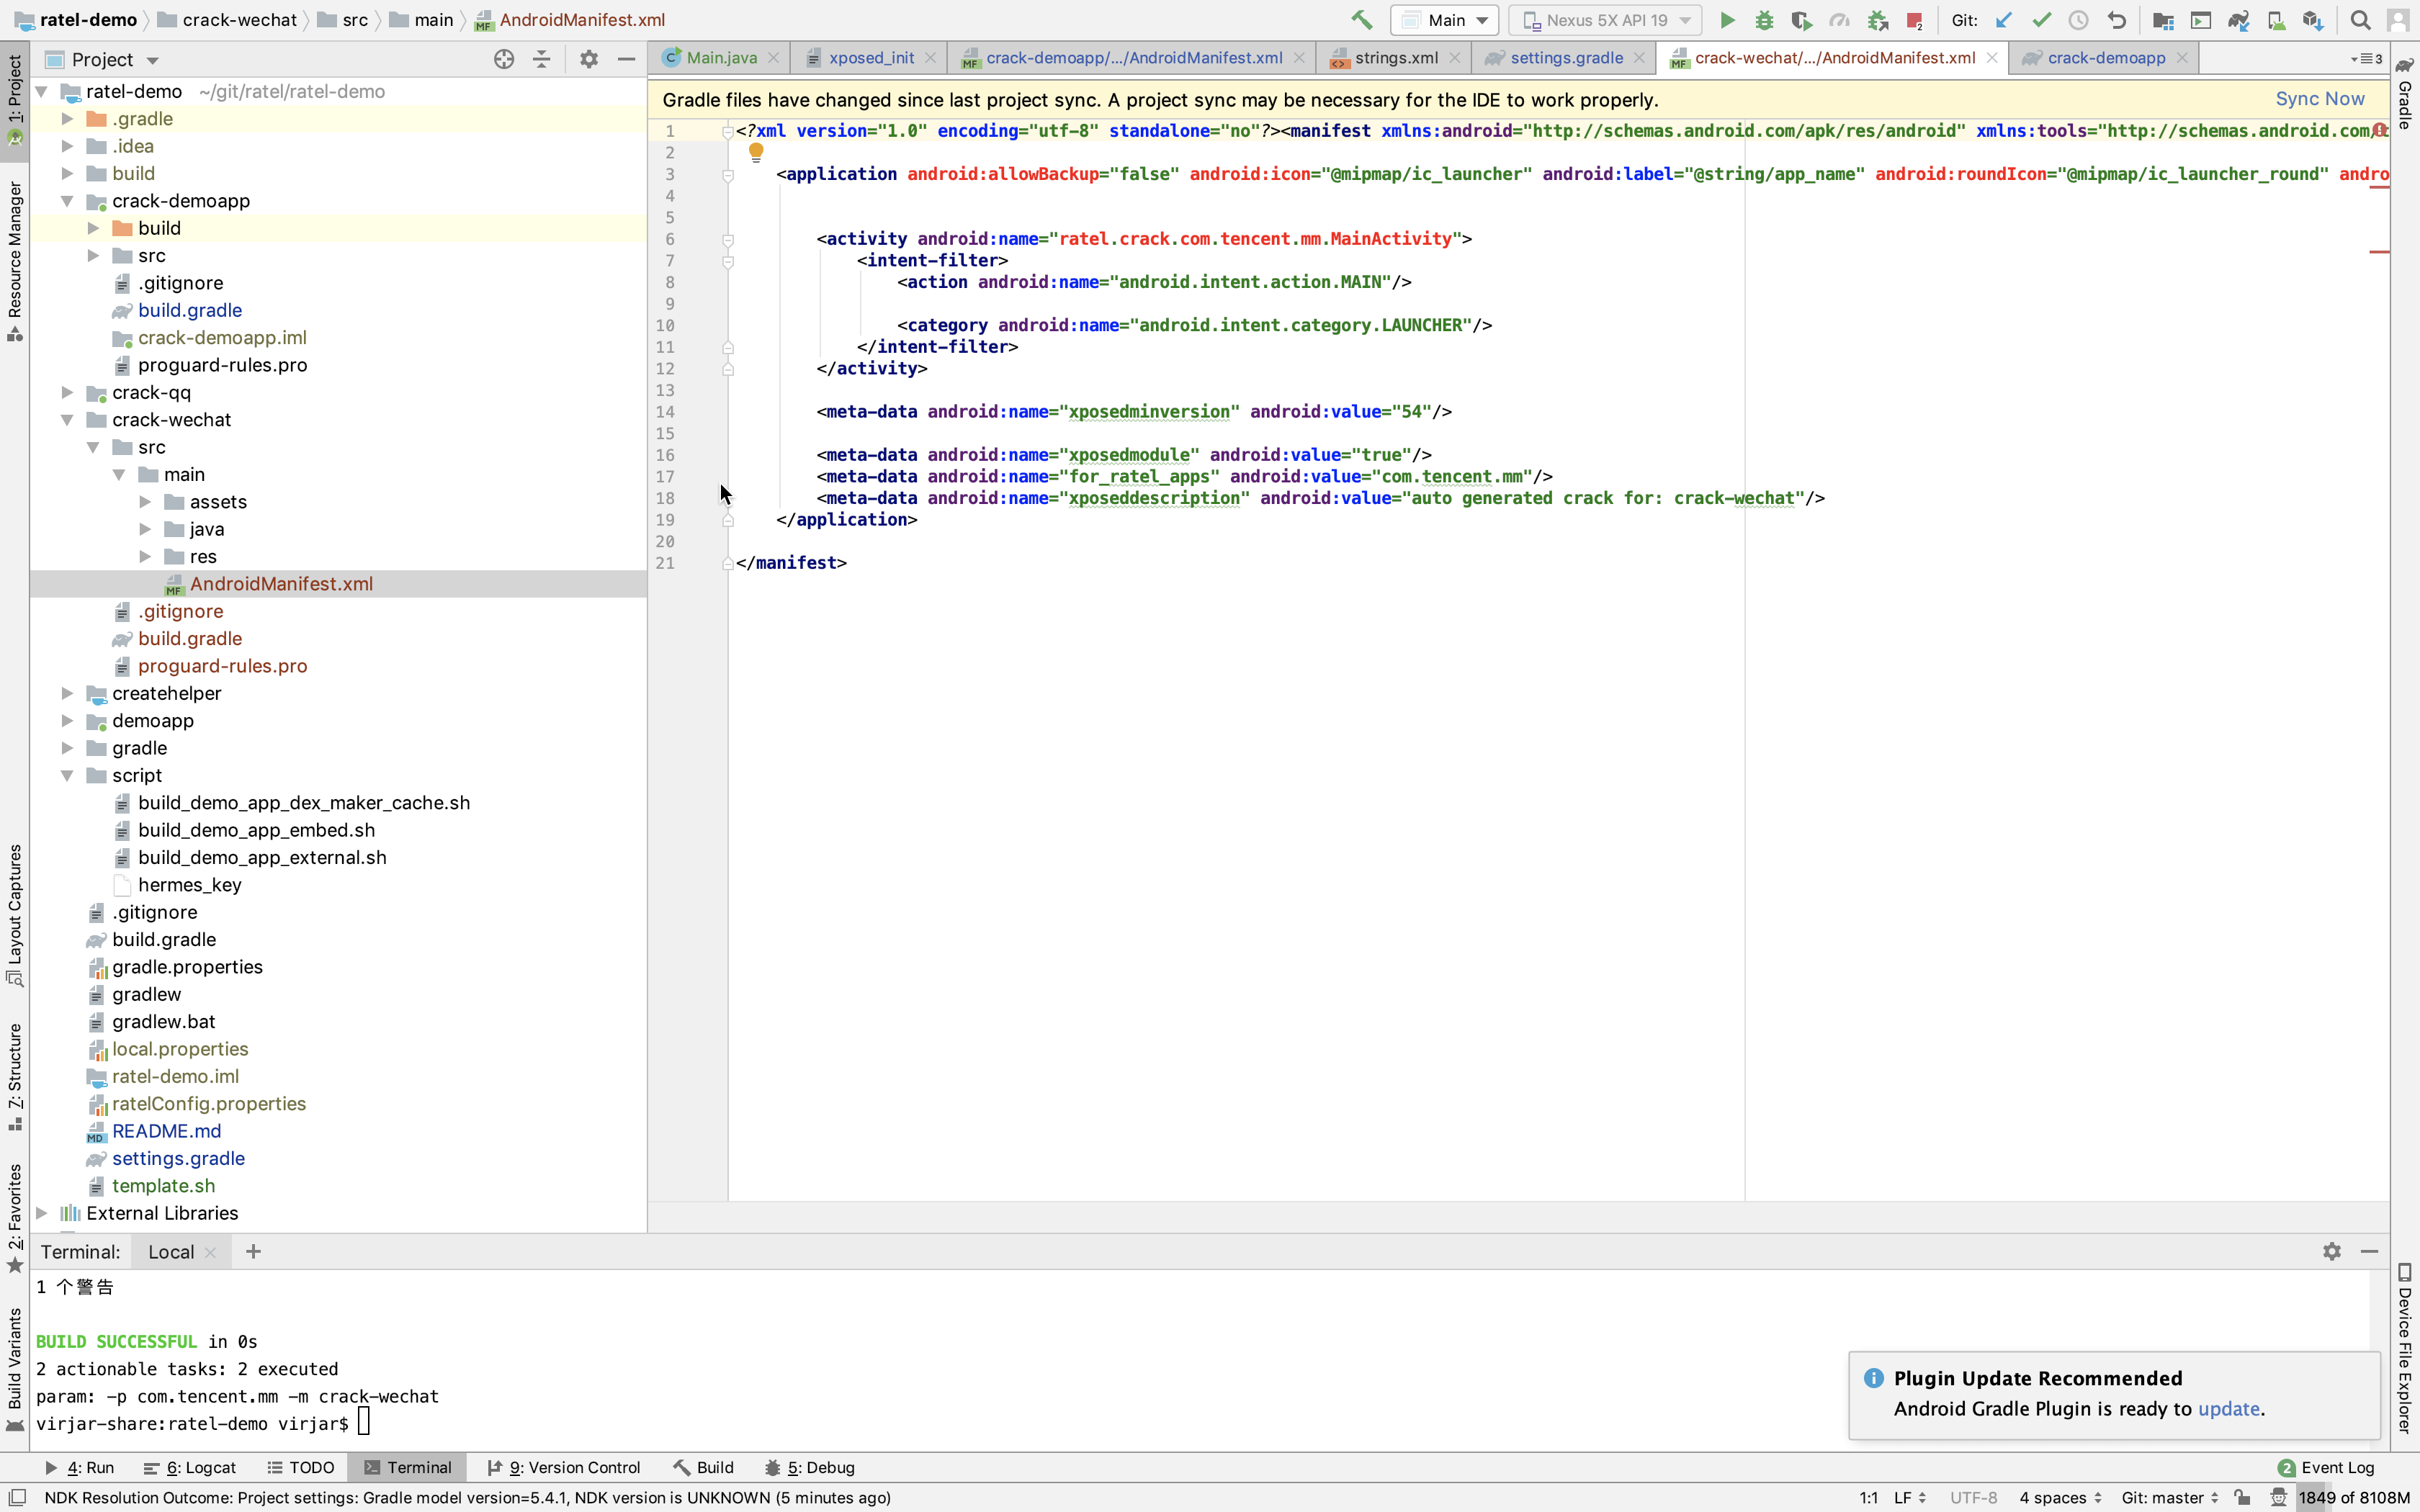The height and width of the screenshot is (1512, 2420).
Task: Click the Make Project hammer icon
Action: (1361, 20)
